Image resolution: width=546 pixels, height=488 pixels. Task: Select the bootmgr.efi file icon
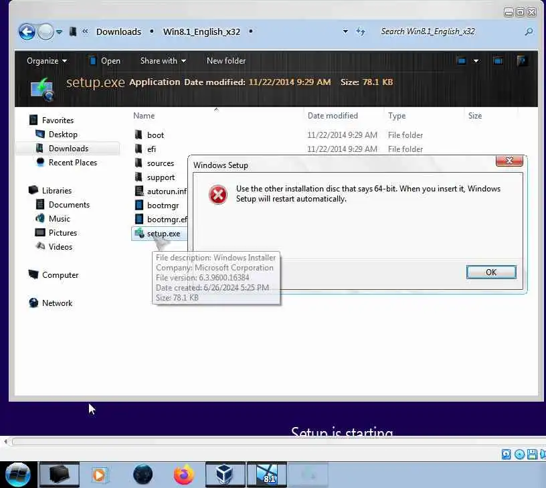pos(139,219)
